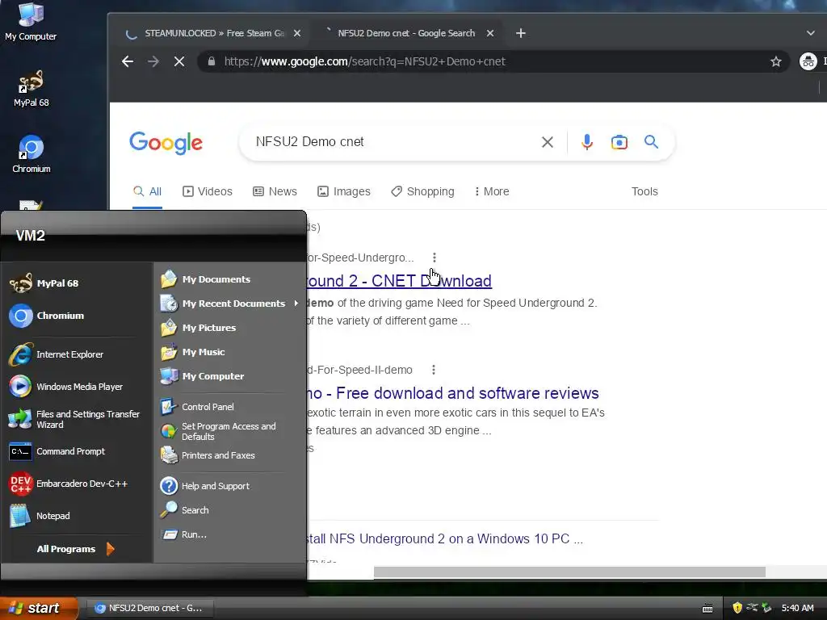Click the horizontal page scrollbar
Viewport: 827px width, 620px height.
click(x=569, y=572)
